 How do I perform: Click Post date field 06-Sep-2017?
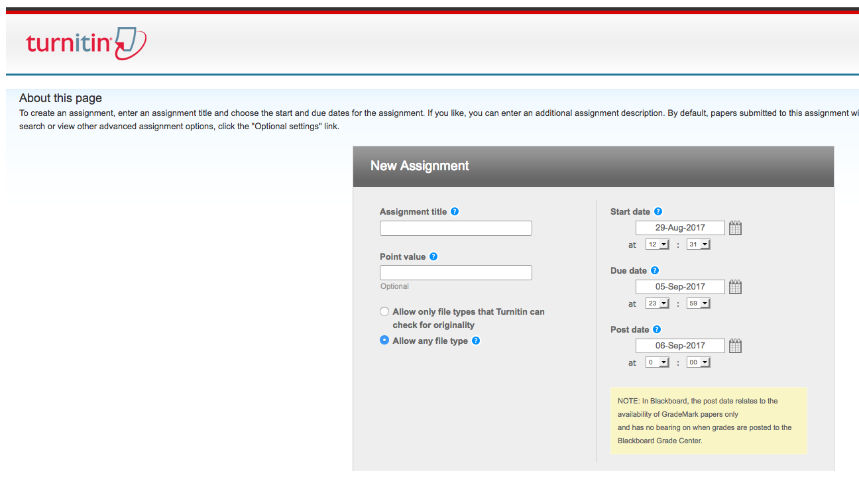[x=680, y=346]
